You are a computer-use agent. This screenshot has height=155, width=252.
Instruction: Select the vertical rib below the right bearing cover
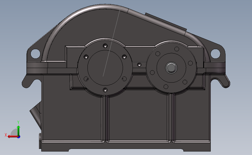click(171, 118)
